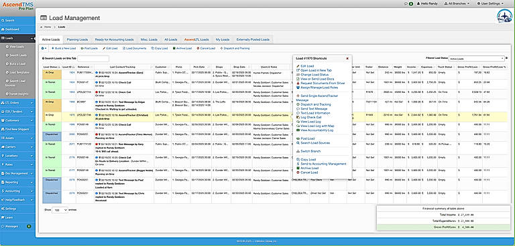Click into the Search Loads on this Tab field
The height and width of the screenshot is (246, 515).
tap(93, 59)
